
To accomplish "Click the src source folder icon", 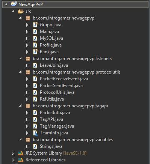I will coord(21,11).
